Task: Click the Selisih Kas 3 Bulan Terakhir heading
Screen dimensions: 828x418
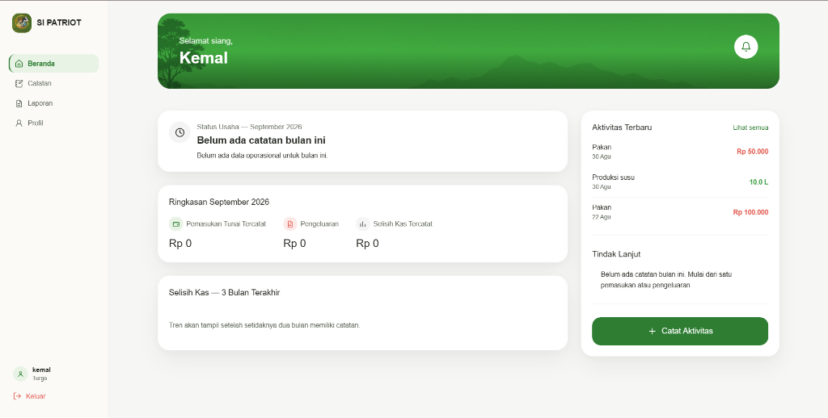Action: click(x=225, y=293)
